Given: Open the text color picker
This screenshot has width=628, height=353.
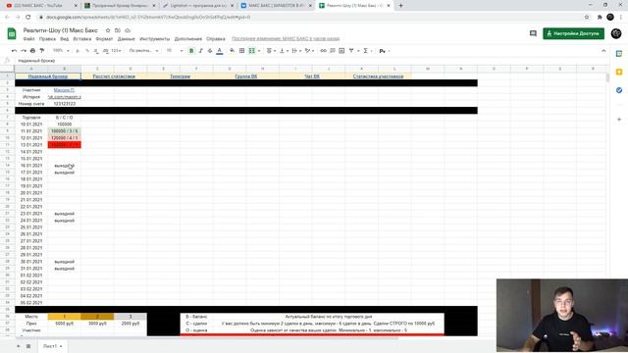Looking at the screenshot, I should (x=220, y=51).
